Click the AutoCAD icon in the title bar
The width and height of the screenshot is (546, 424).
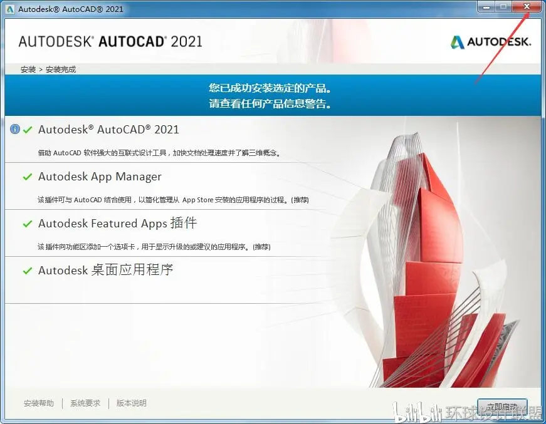(x=10, y=9)
